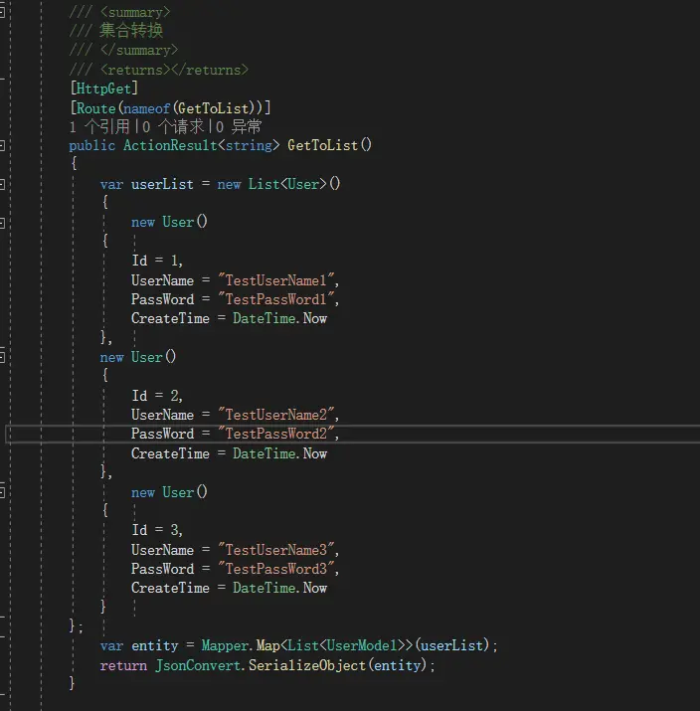Click the "TestPassWord1" string literal
700x711 pixels.
(x=275, y=299)
